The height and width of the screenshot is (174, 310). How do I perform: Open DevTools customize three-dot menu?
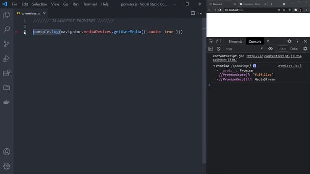pos(297,41)
